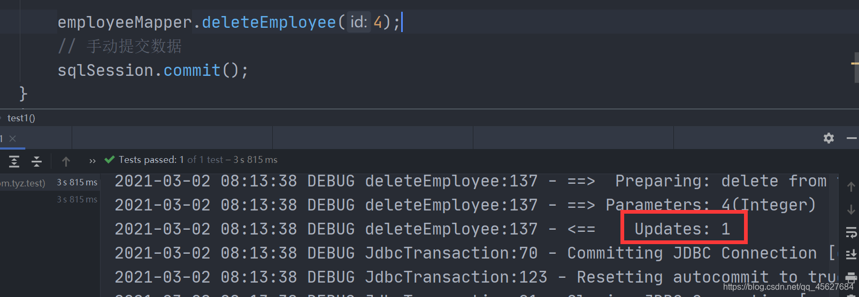Click the 'Resetting autocommit' log line
Image resolution: width=859 pixels, height=297 pixels.
pyautogui.click(x=476, y=277)
